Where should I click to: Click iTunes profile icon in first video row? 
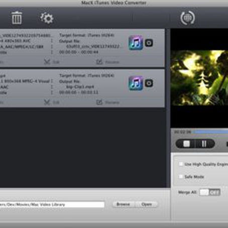(136, 43)
